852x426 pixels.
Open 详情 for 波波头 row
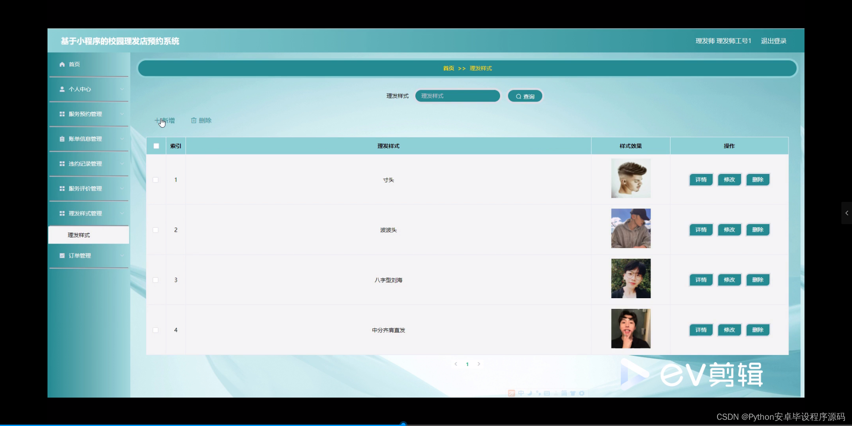tap(701, 230)
